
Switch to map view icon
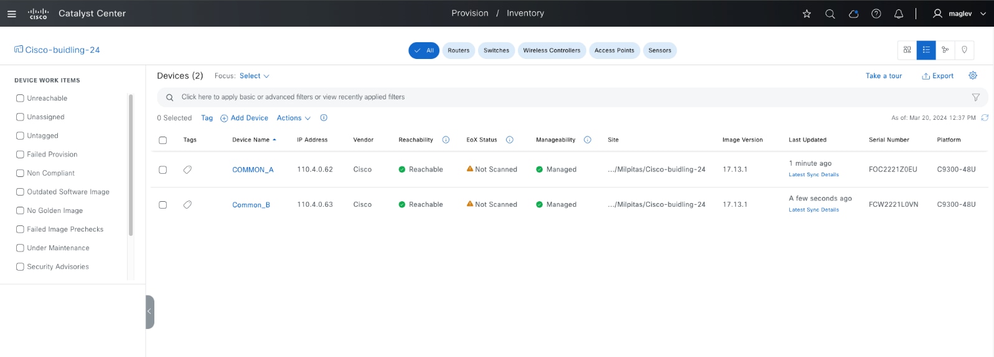click(x=964, y=50)
